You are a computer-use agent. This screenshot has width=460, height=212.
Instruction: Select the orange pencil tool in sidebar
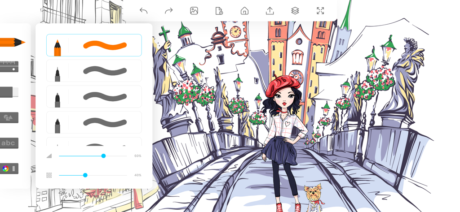pyautogui.click(x=12, y=43)
